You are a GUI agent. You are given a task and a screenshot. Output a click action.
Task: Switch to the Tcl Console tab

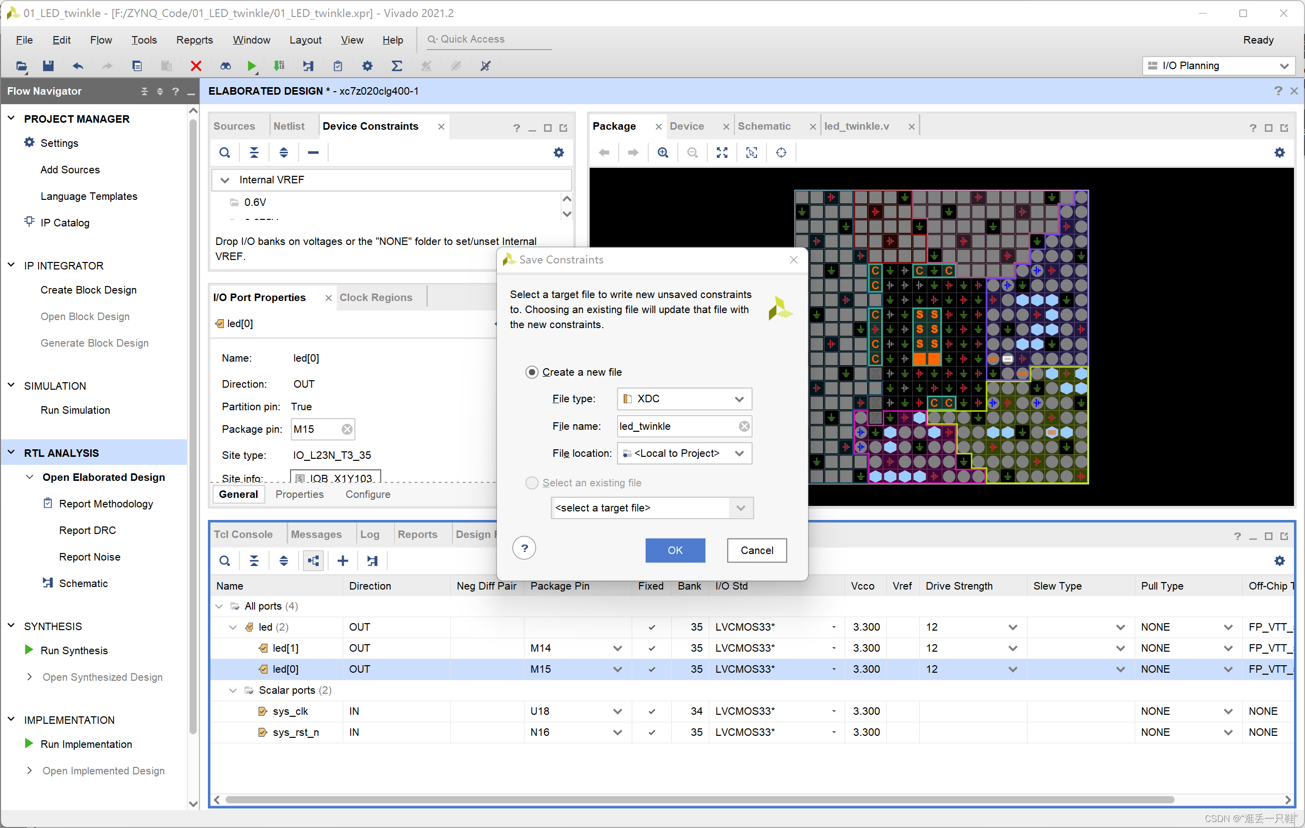243,534
